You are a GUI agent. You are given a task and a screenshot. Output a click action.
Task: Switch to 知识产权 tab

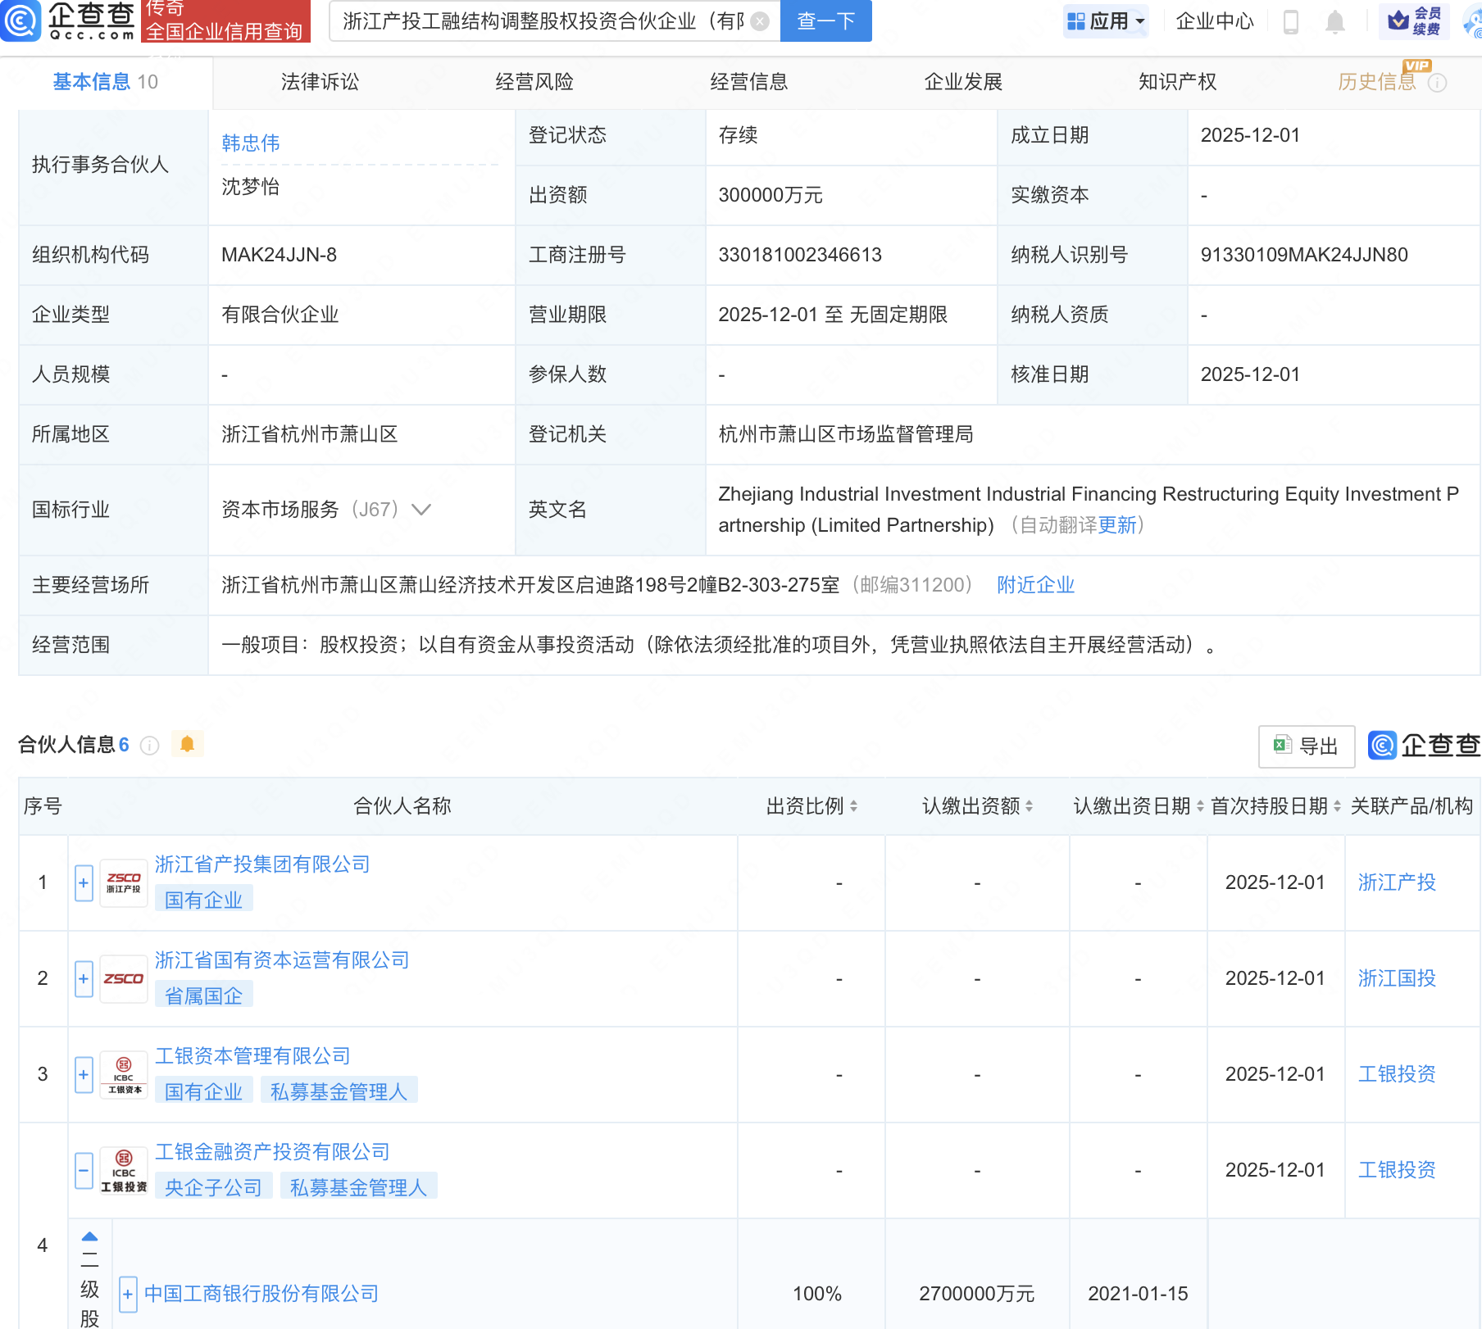click(1177, 82)
